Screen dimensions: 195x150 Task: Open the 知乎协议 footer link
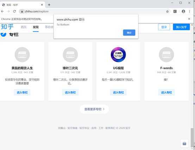click(x=84, y=128)
